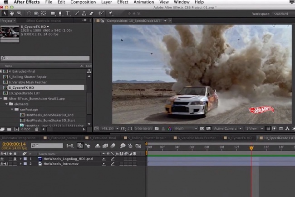Toggle the Transparency Grid button

(x=208, y=129)
